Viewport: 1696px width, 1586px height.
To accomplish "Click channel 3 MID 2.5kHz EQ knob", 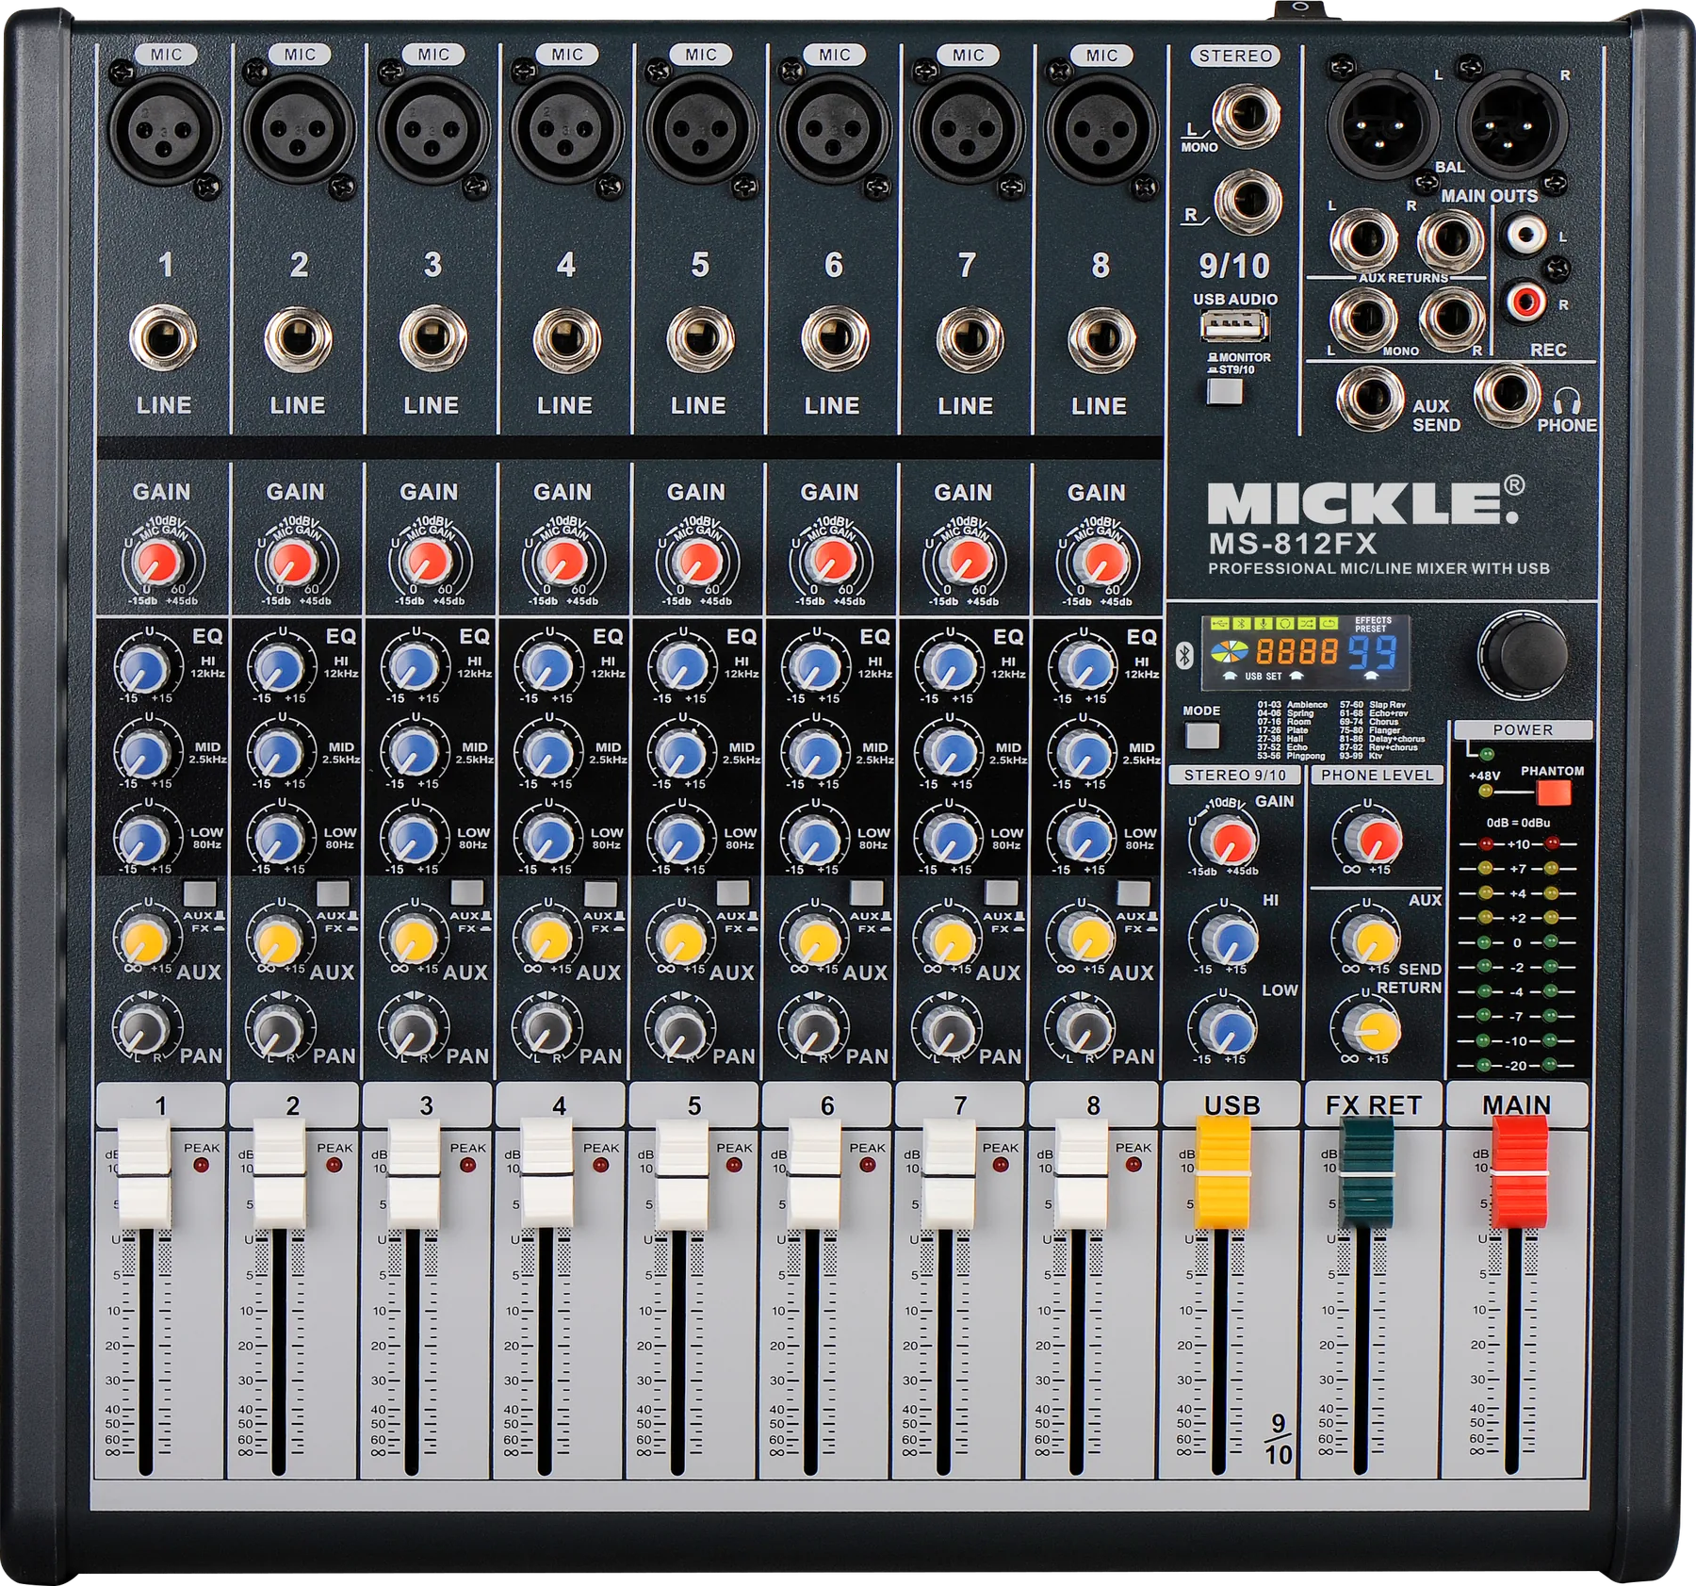I will (x=412, y=754).
